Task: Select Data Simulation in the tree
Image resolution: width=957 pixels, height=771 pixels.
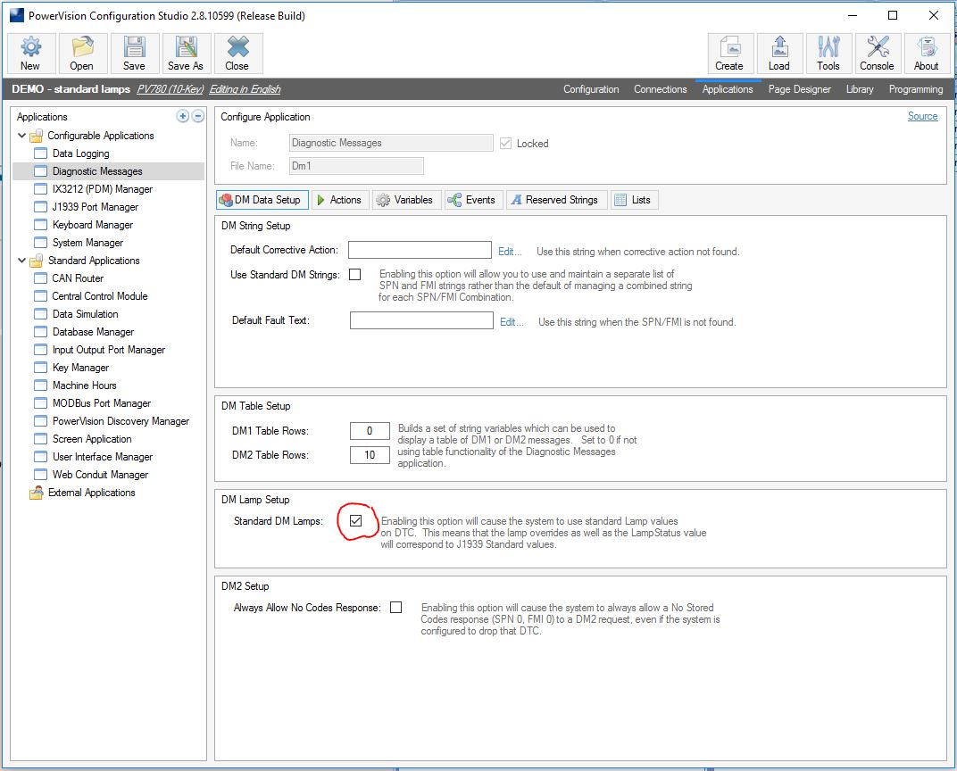Action: (86, 314)
